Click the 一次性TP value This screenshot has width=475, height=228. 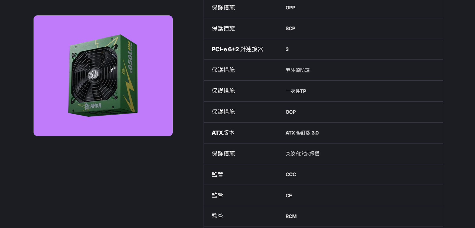296,91
